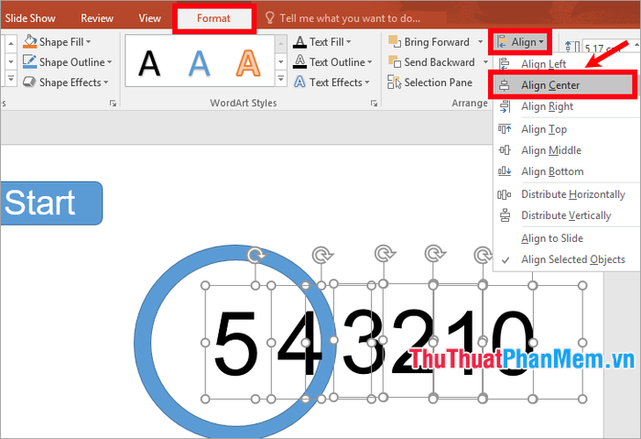641x439 pixels.
Task: Click the Text Effects glowing A icon
Action: tap(299, 82)
